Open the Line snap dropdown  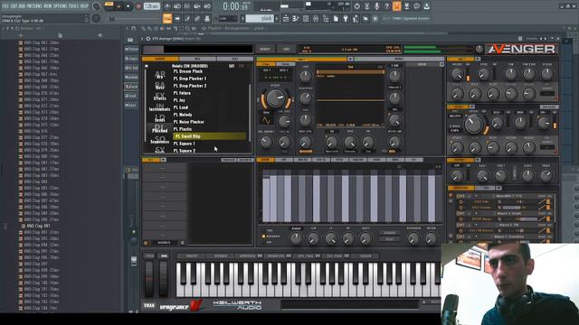(228, 18)
